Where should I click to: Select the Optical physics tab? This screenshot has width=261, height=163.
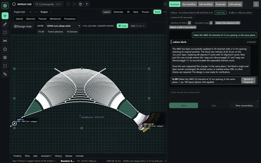point(19,19)
